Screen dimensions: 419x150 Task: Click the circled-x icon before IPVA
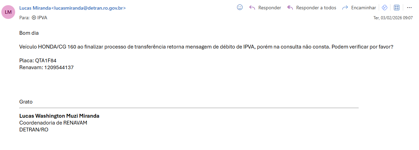(x=34, y=18)
